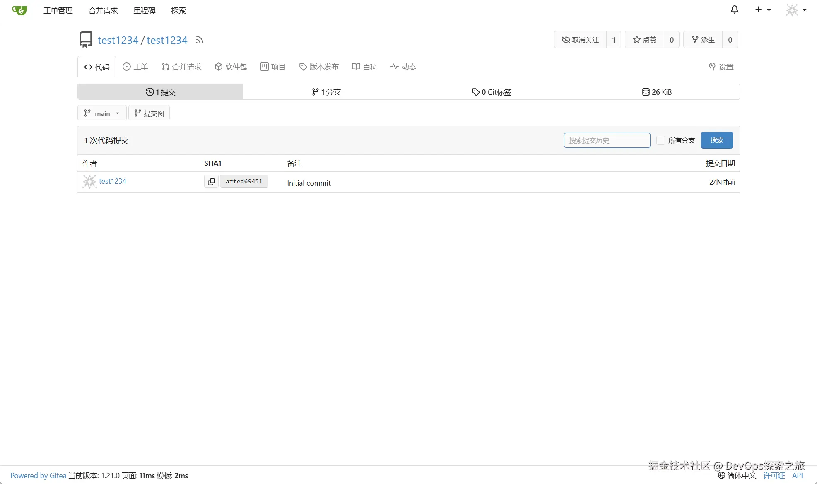
Task: Open the 合并请求 repository tab
Action: click(181, 67)
